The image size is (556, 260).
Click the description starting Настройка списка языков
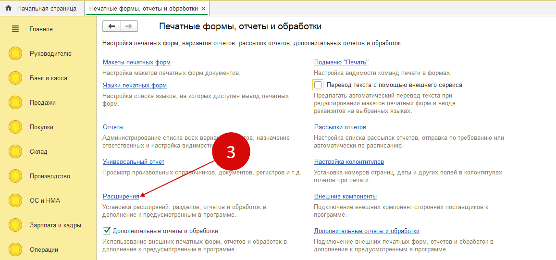pyautogui.click(x=196, y=100)
